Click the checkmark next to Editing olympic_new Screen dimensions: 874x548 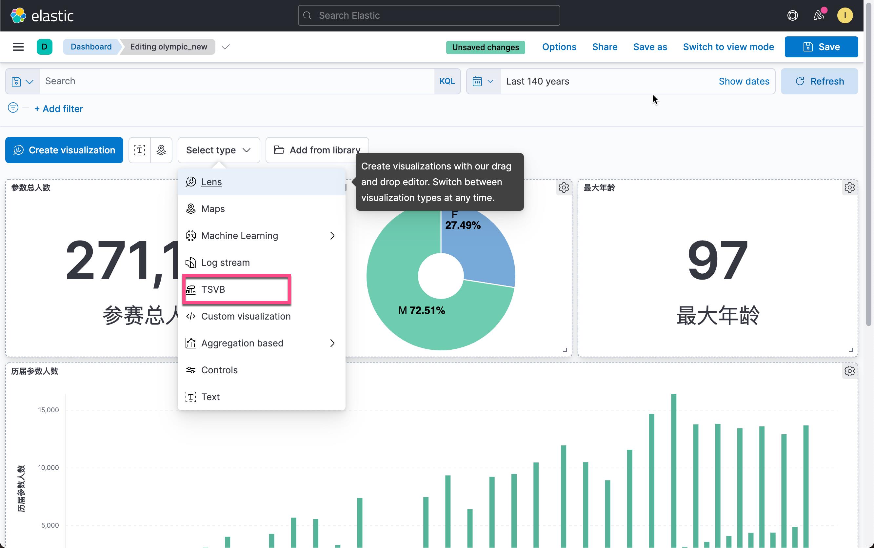(226, 47)
